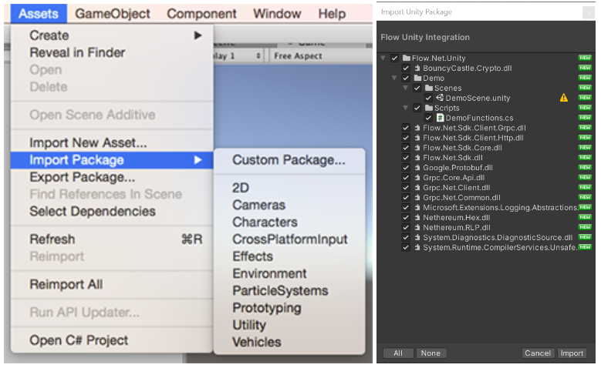The height and width of the screenshot is (368, 601).
Task: Open the Import Package submenu arrow
Action: tap(198, 160)
